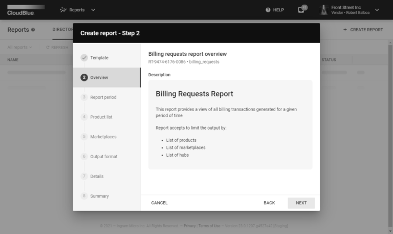Click the Reports chart icon in top bar
393x234 pixels.
click(63, 10)
